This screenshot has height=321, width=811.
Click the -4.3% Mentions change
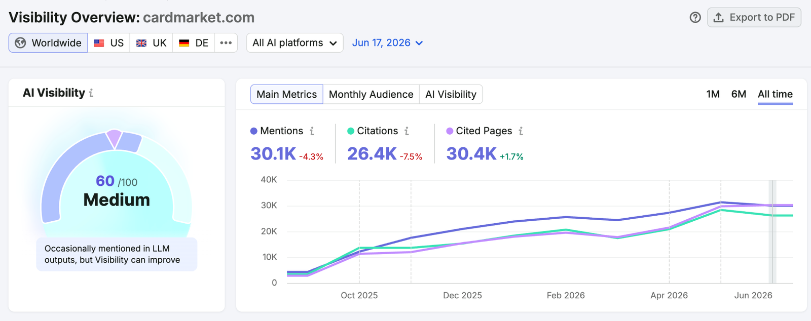tap(311, 156)
